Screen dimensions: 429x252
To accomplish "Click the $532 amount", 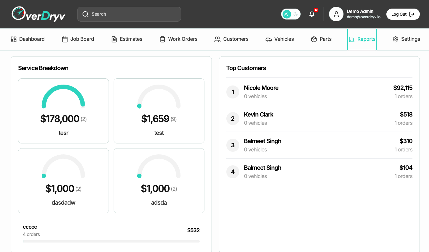I will pyautogui.click(x=193, y=230).
